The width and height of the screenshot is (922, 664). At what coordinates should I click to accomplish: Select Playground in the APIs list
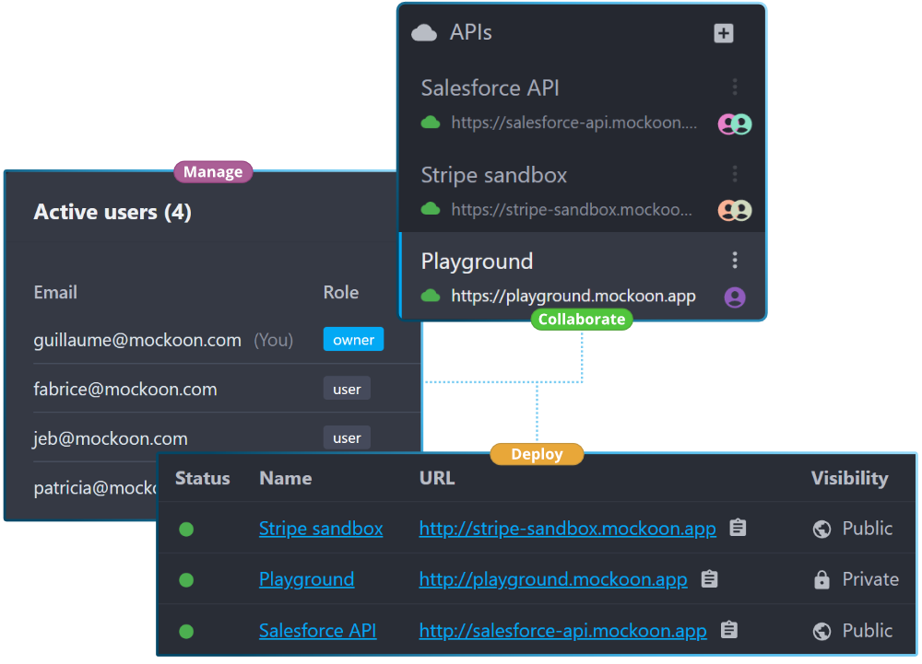pyautogui.click(x=583, y=276)
